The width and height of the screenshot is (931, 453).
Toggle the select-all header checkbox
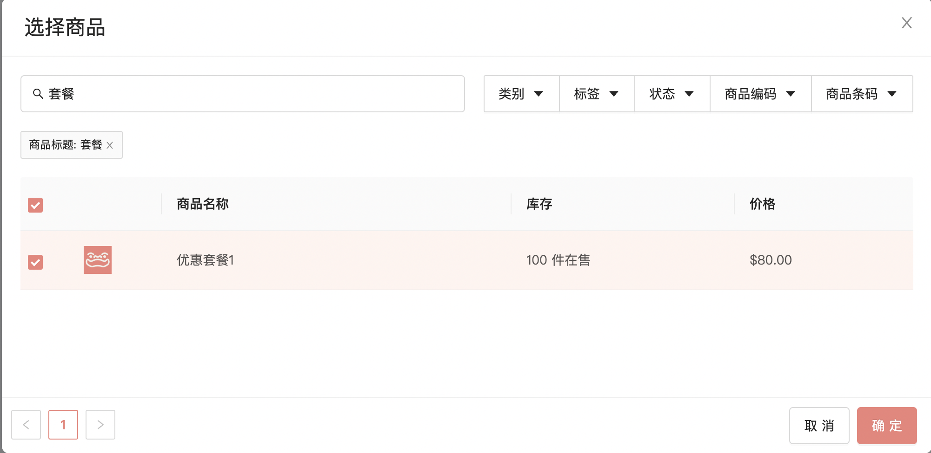point(35,205)
